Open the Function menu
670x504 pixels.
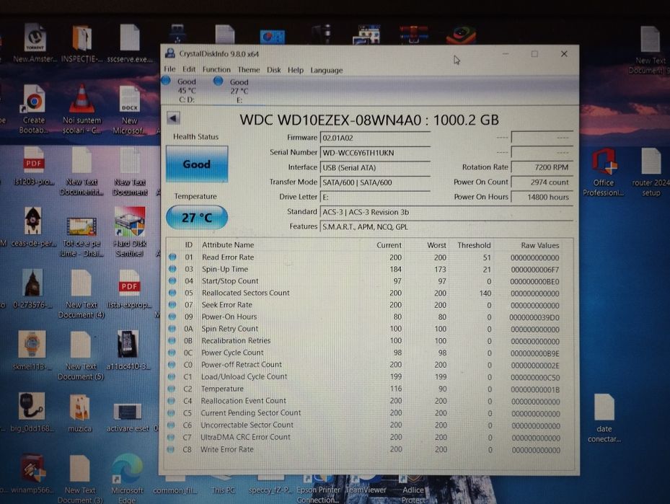click(216, 69)
